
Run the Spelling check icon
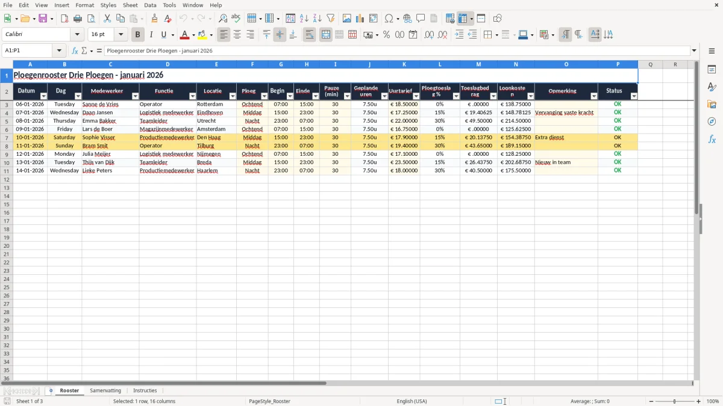[236, 19]
